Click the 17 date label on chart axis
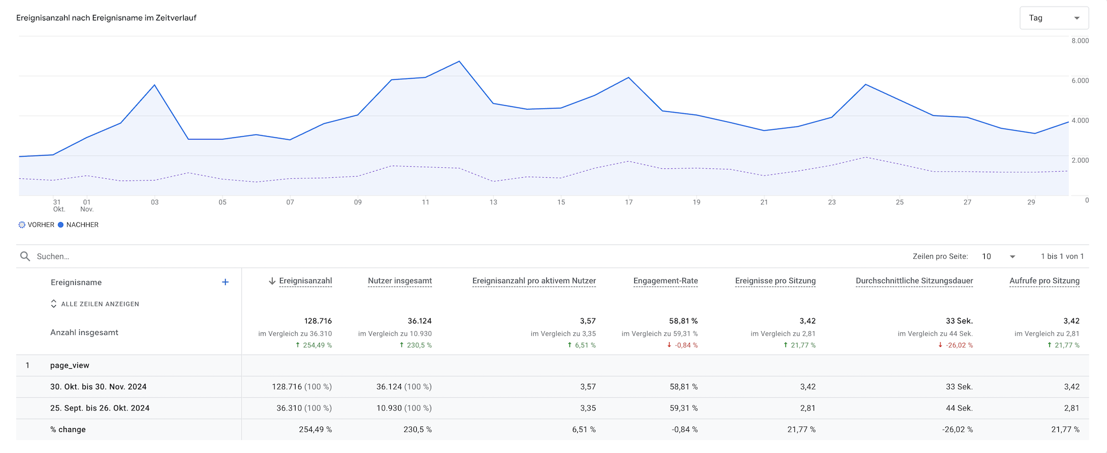The image size is (1107, 453). 629,202
